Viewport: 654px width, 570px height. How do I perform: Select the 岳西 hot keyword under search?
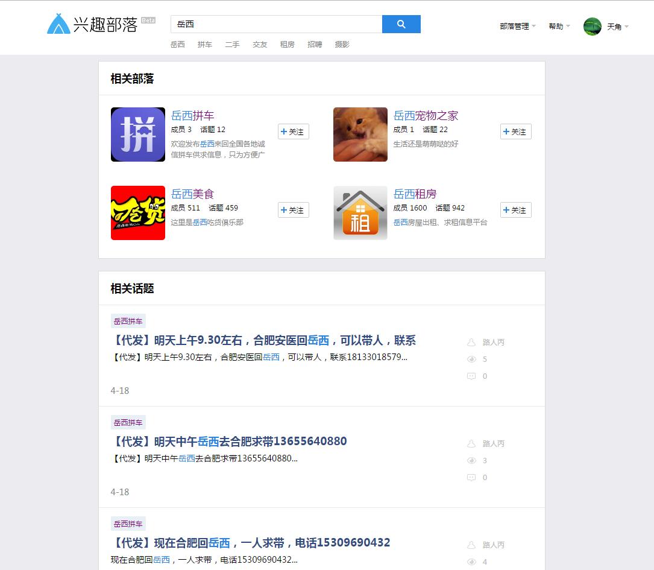(x=177, y=44)
